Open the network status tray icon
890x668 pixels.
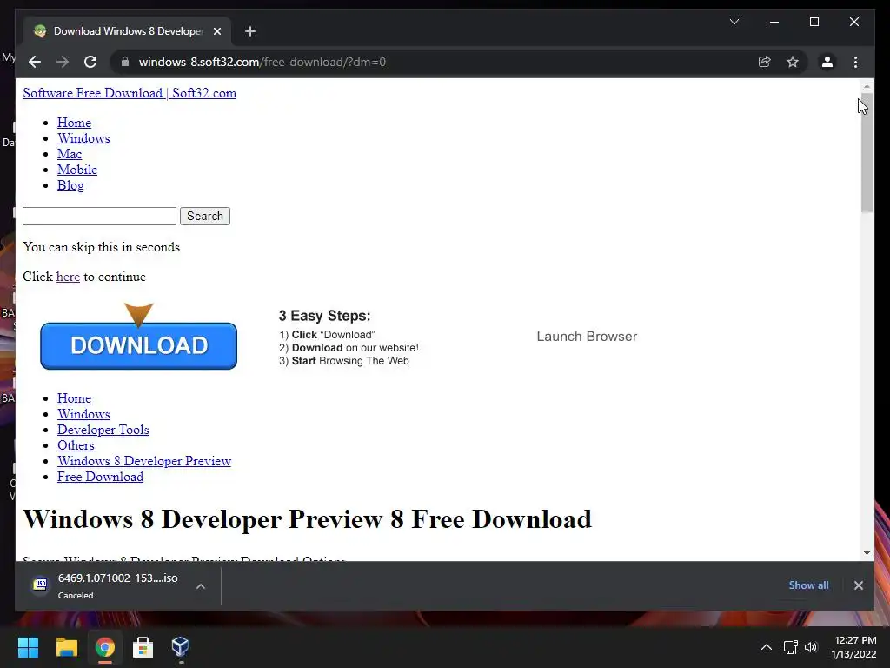791,647
